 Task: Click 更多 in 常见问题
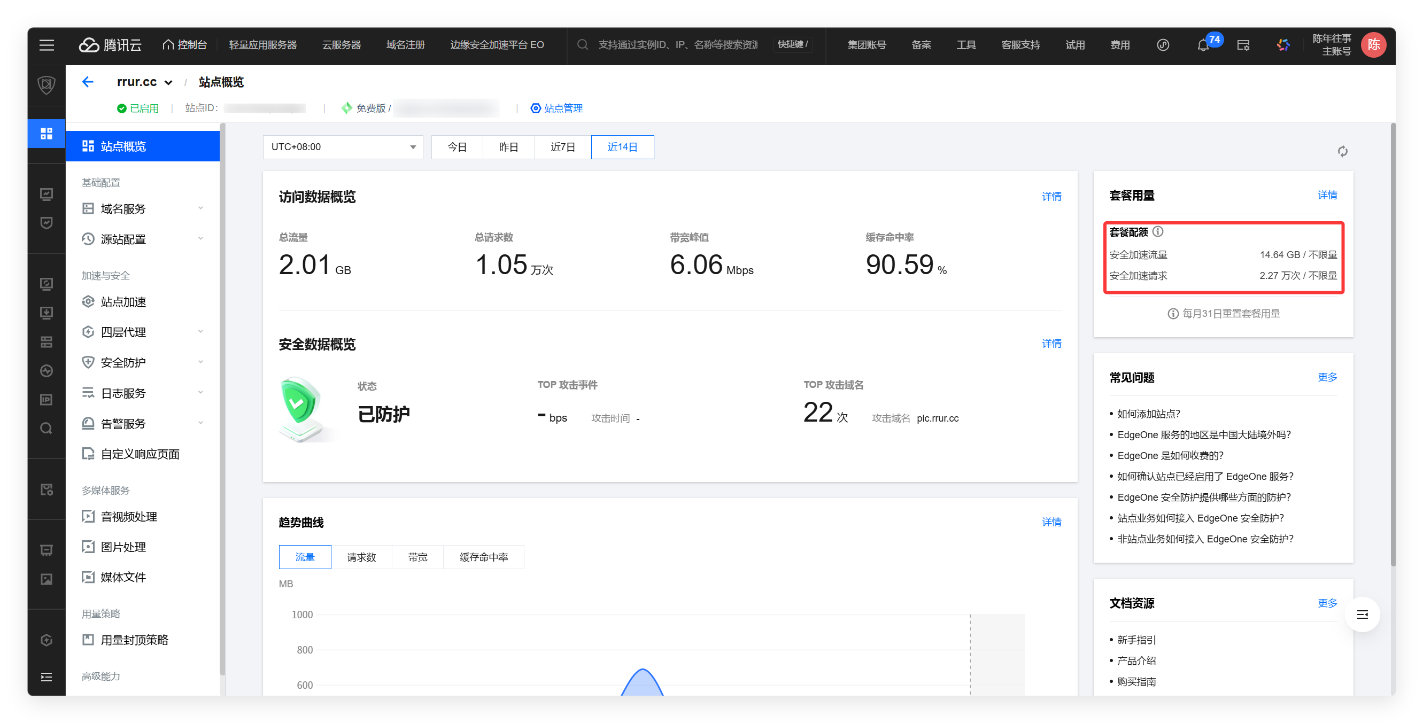(x=1327, y=377)
